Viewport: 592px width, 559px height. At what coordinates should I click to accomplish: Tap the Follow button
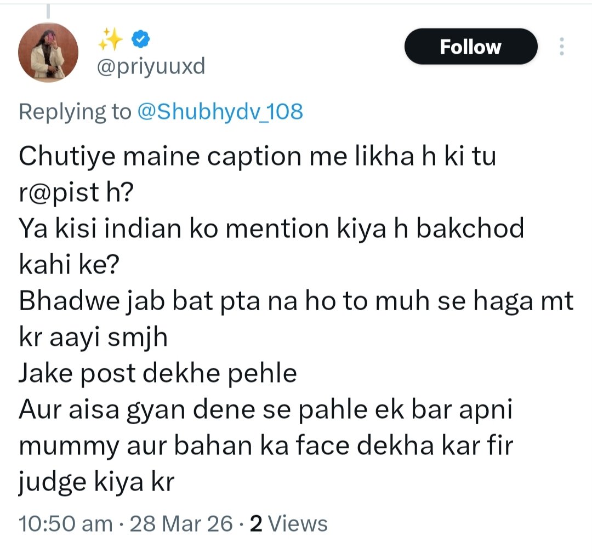click(x=470, y=47)
